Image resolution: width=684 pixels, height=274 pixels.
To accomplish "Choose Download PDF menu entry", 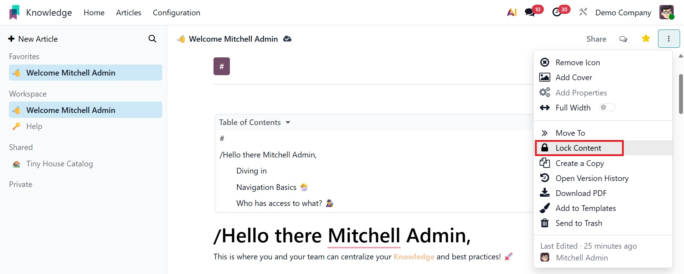I will pos(581,193).
